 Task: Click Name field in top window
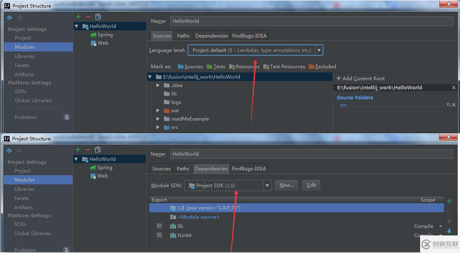(x=312, y=21)
